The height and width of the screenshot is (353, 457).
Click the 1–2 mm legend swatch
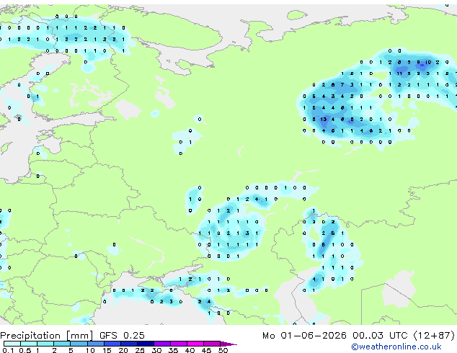[45, 344]
